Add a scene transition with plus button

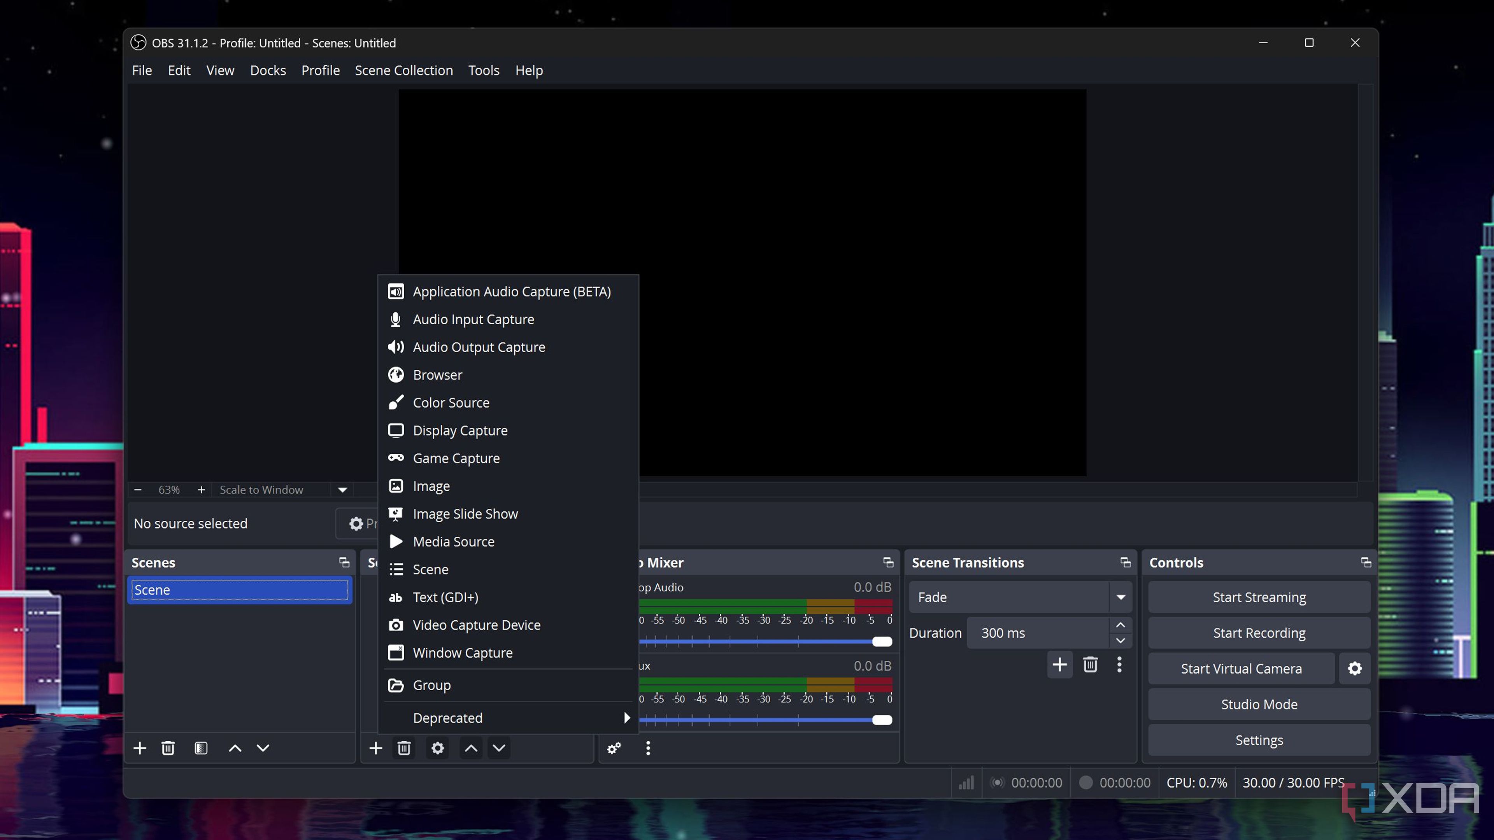1059,664
